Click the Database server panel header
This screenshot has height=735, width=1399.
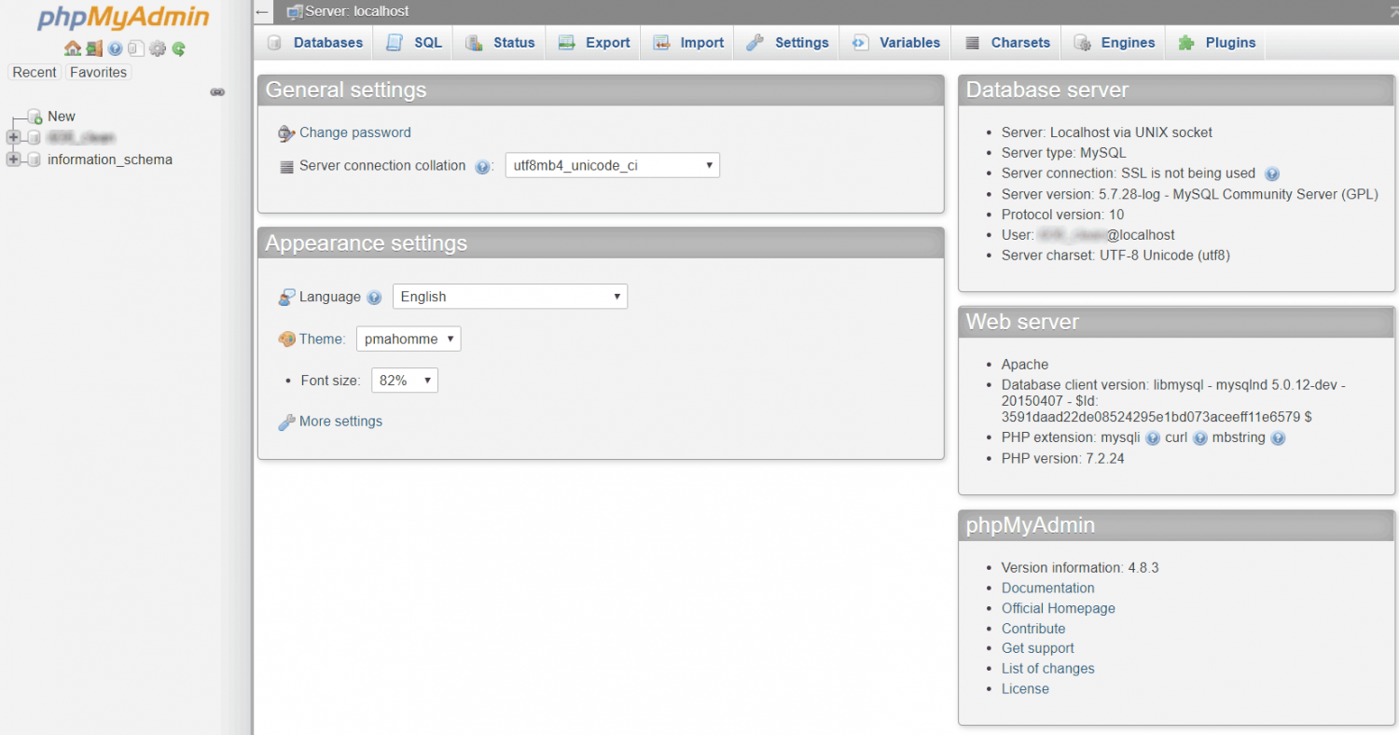tap(1177, 90)
